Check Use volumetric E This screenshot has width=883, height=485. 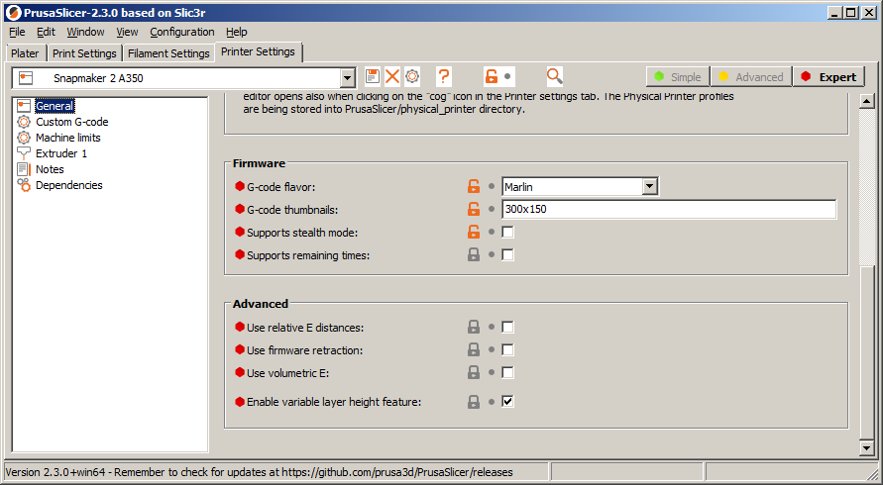(x=508, y=372)
